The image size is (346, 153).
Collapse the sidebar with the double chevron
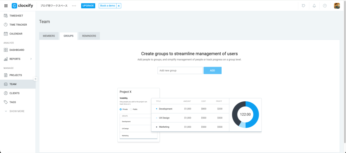click(35, 79)
